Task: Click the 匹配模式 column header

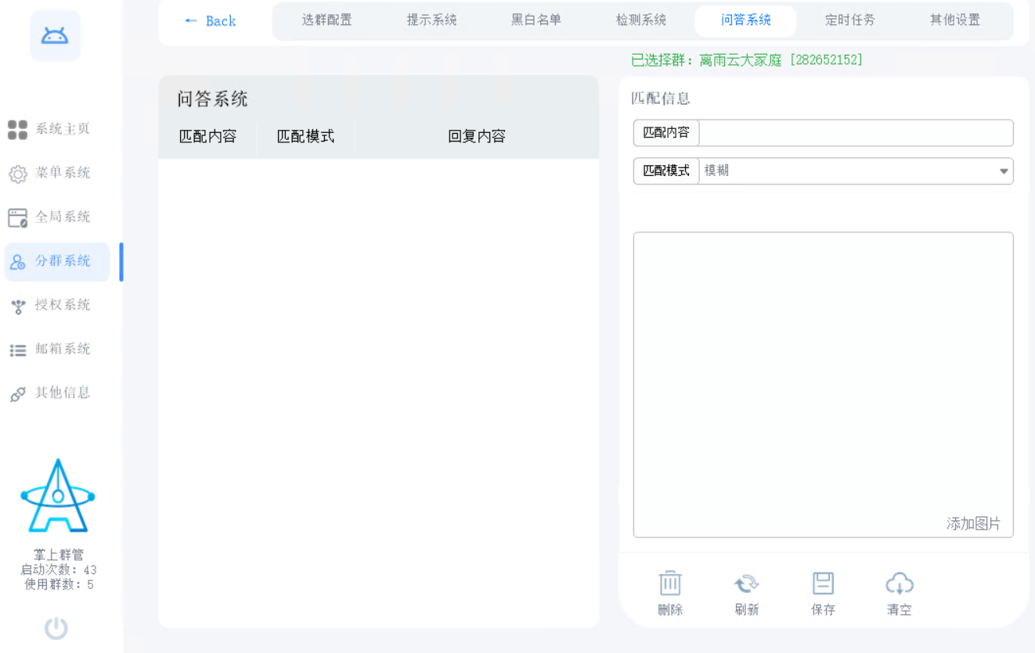Action: click(x=305, y=136)
